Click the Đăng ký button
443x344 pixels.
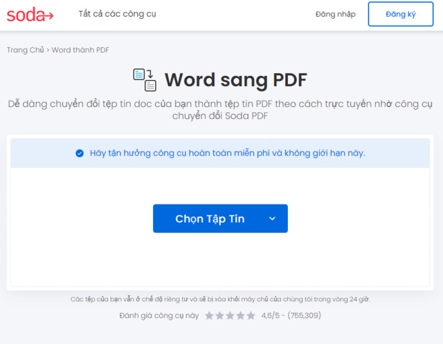(x=401, y=14)
